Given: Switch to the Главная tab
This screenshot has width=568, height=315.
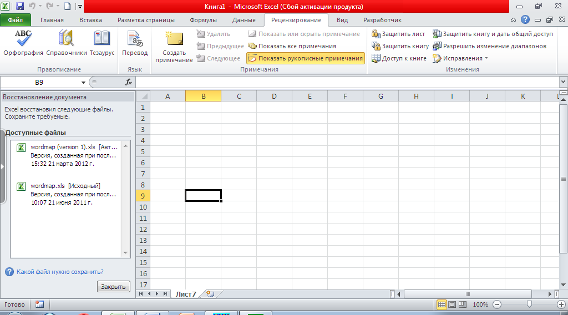Looking at the screenshot, I should pos(52,20).
